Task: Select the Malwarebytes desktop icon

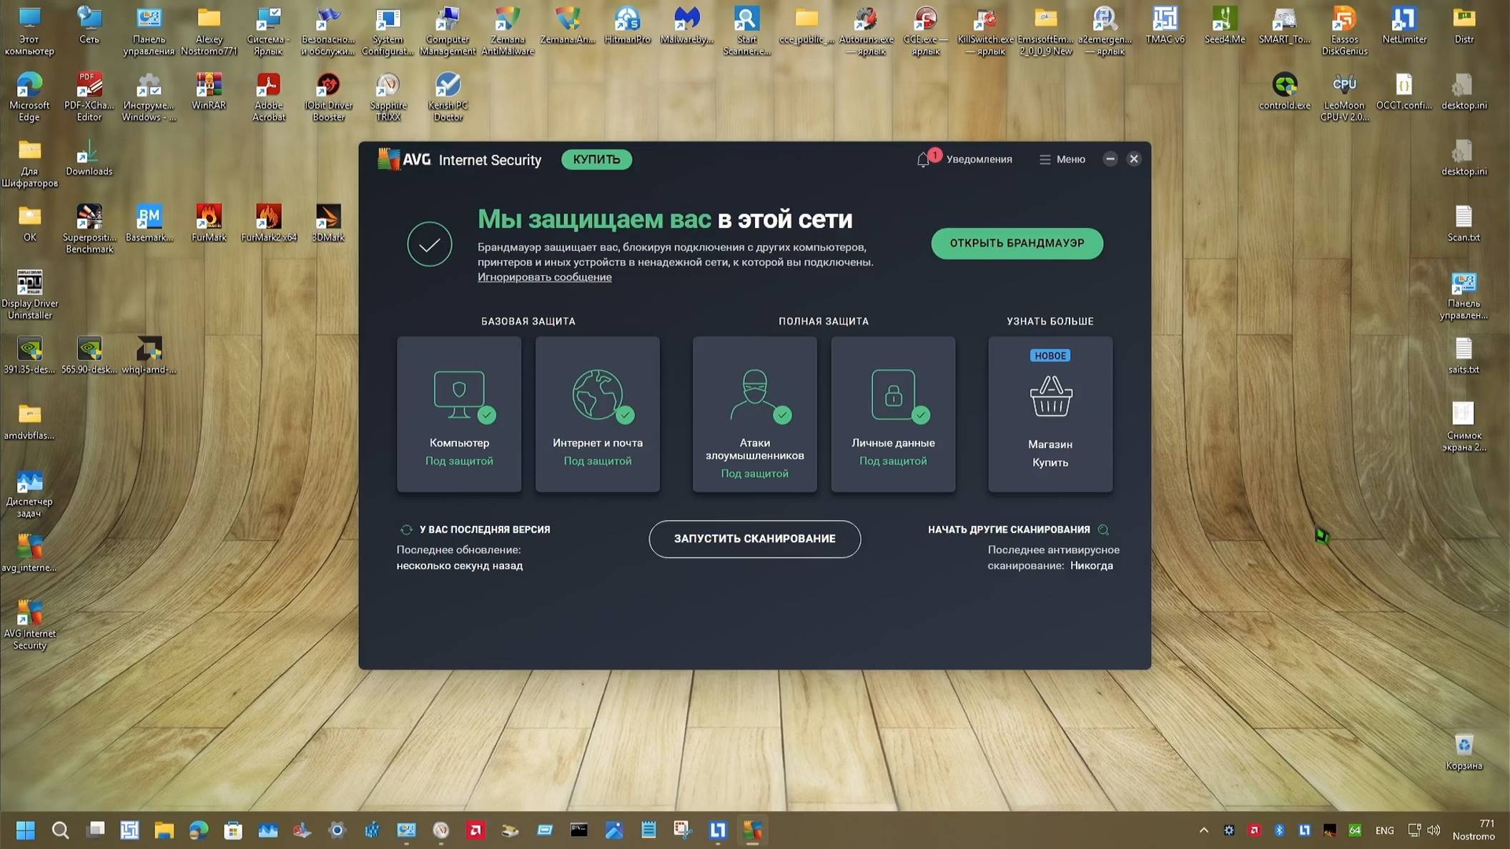Action: pos(686,26)
